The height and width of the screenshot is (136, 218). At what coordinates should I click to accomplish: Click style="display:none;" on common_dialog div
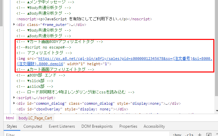pos(140,103)
